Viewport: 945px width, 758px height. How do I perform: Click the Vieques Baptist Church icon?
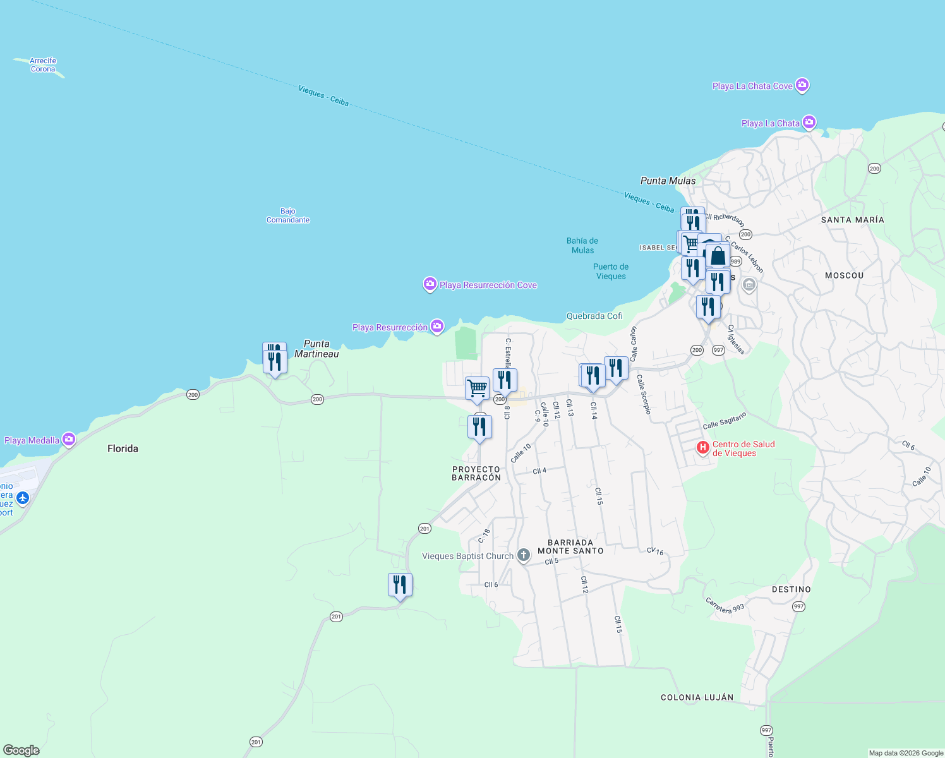(523, 554)
